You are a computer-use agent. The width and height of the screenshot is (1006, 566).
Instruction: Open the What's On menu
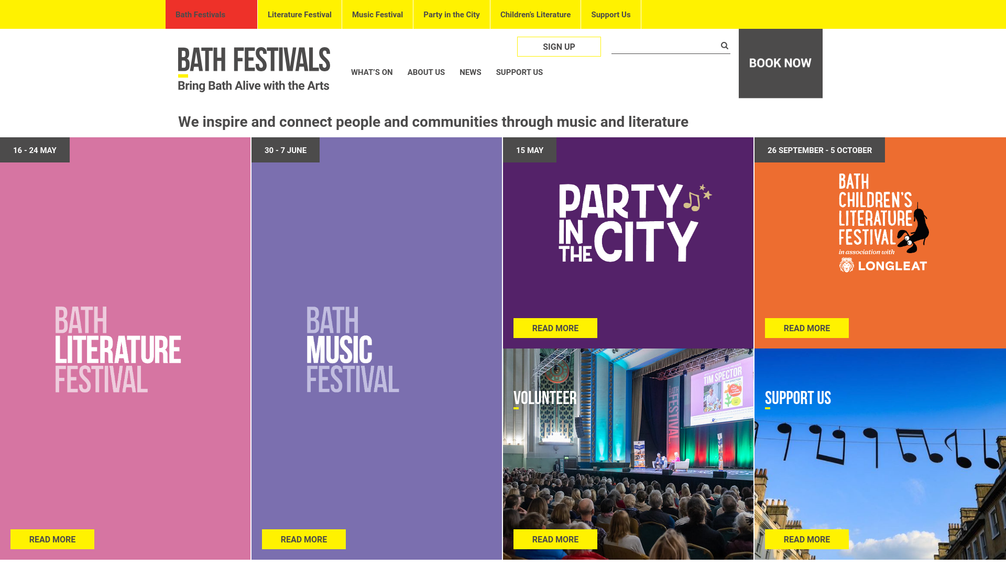371,72
